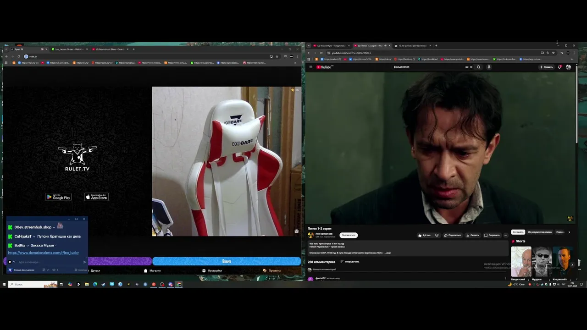Save the video with Сохранить
587x330 pixels.
click(x=492, y=235)
